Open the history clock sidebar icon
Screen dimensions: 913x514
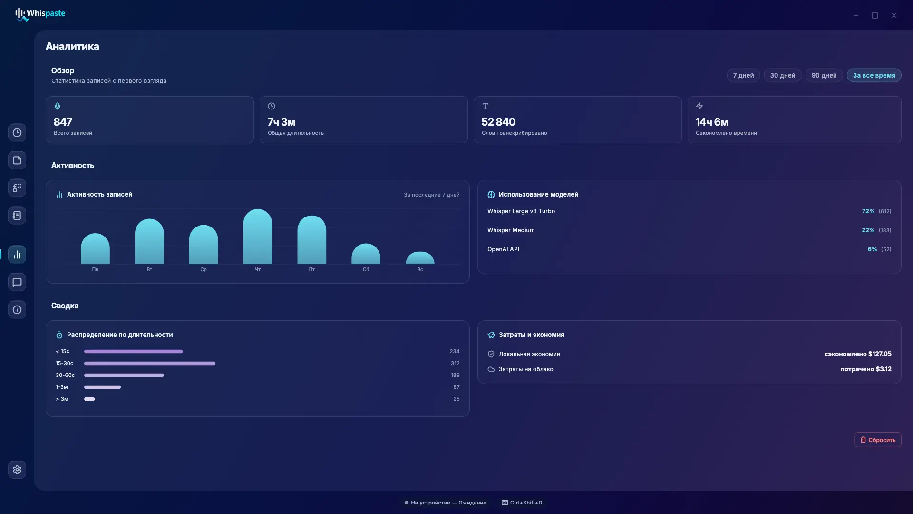(x=17, y=133)
